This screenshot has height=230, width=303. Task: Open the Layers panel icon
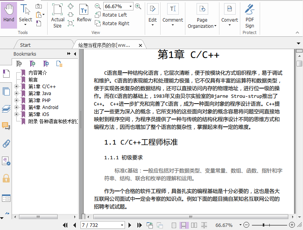6,109
